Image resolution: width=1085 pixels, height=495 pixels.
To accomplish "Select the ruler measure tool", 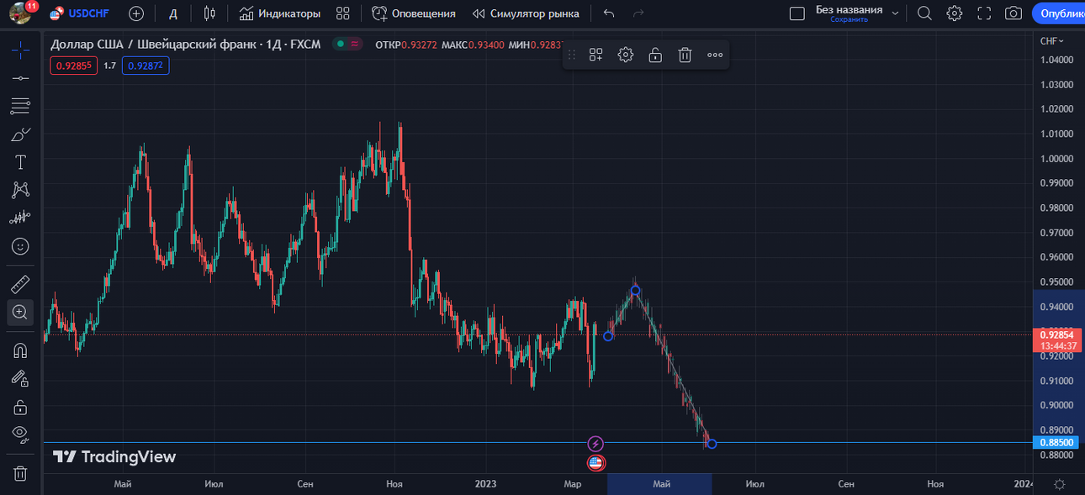I will 20,283.
